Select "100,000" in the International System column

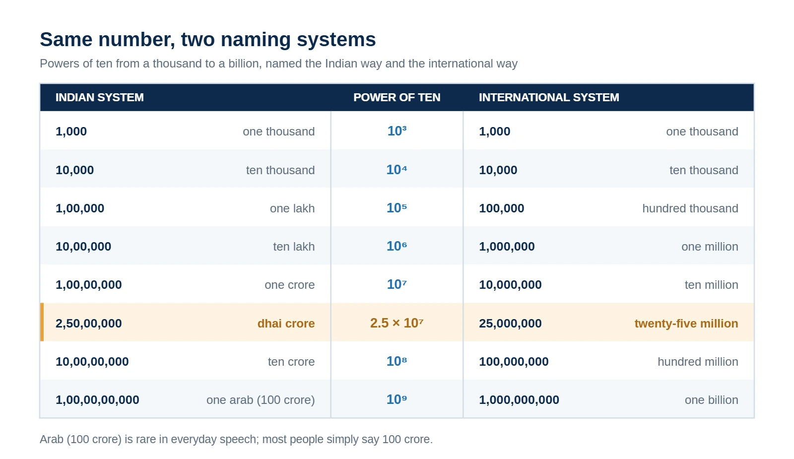click(502, 208)
